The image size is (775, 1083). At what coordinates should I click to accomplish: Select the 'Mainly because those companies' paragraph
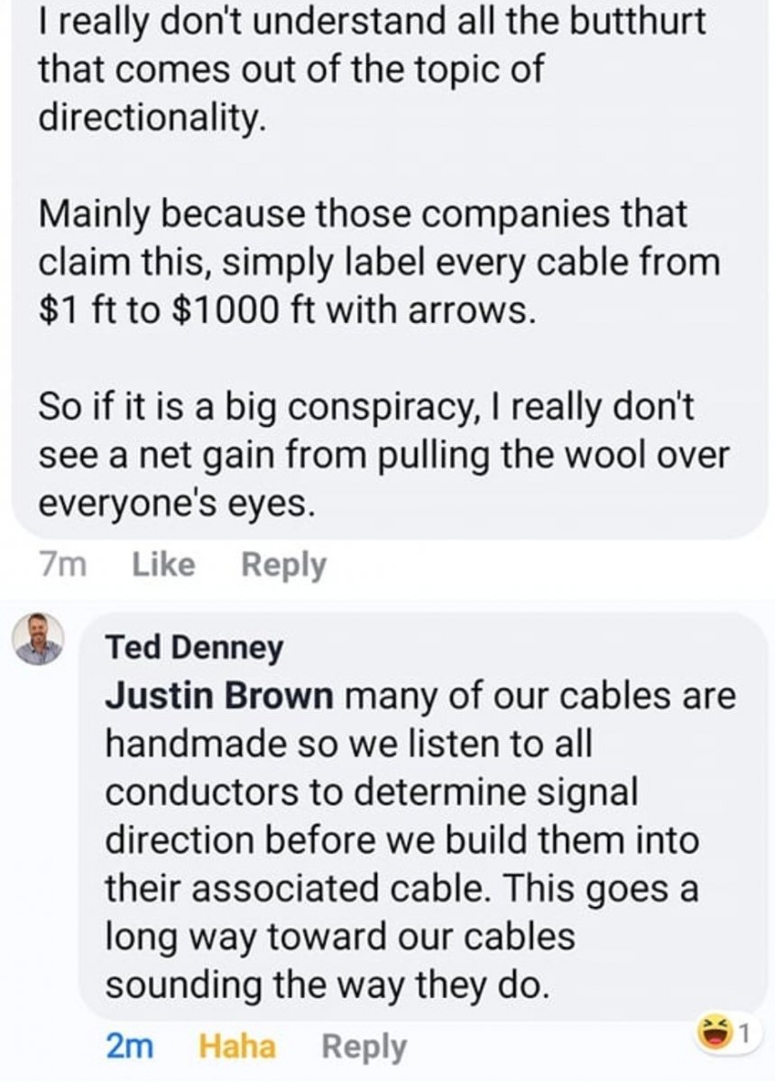pos(379,263)
